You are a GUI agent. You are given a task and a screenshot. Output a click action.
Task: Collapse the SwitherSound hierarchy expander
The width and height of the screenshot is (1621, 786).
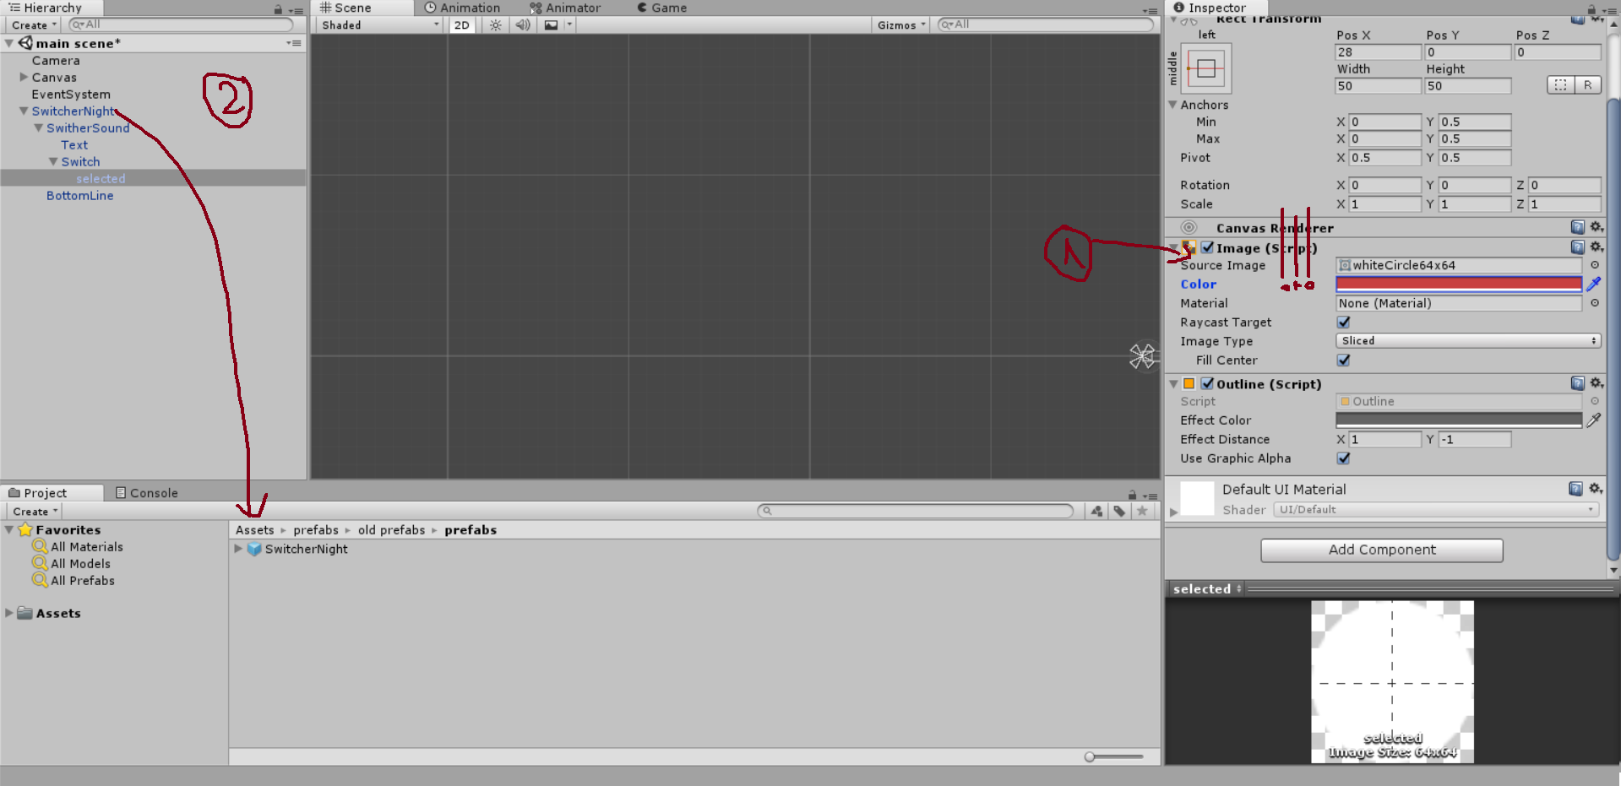(38, 127)
